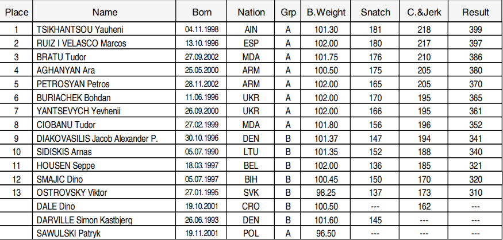Click DALE Dino's clean and jerk 162

click(x=424, y=206)
